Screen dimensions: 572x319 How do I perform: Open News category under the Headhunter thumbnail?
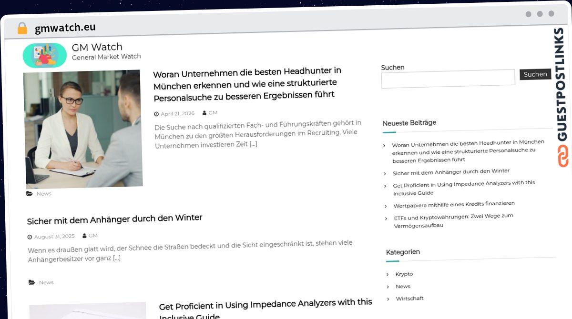click(x=44, y=194)
